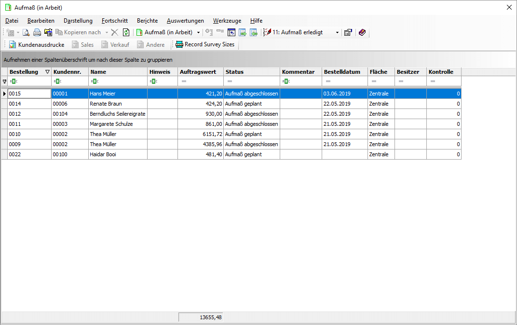Open the Fortschritt menu

coord(115,21)
